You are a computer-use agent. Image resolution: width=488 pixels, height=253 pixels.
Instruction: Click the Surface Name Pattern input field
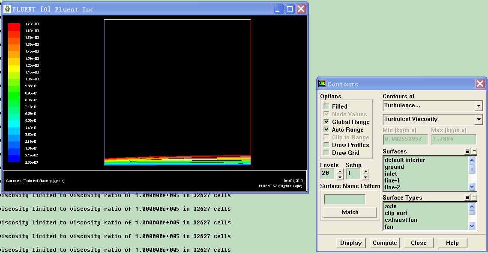pos(344,200)
